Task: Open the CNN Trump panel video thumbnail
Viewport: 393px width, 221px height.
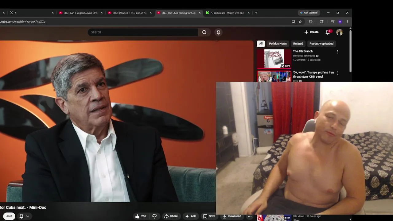Action: 274,77
